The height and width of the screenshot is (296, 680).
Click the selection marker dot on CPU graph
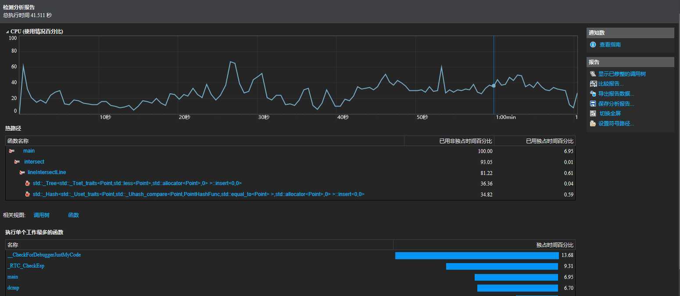click(x=494, y=86)
